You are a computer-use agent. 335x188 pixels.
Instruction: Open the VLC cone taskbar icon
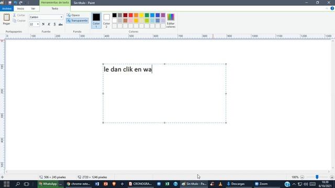pos(220,184)
